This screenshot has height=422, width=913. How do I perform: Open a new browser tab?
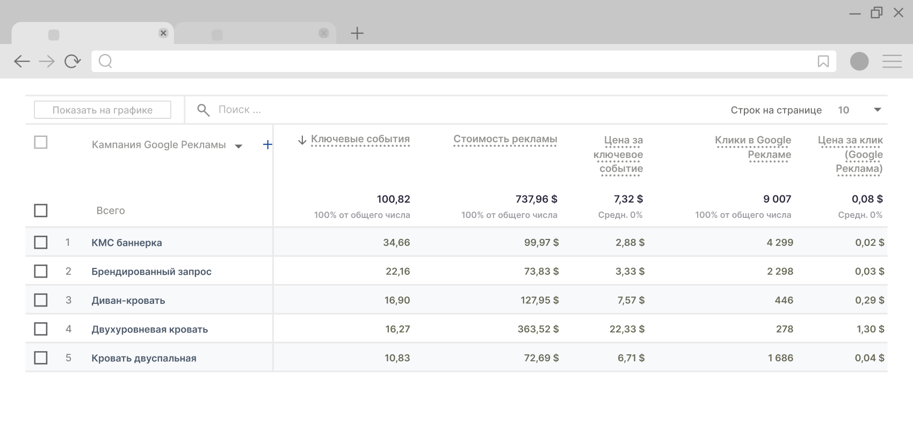click(357, 33)
